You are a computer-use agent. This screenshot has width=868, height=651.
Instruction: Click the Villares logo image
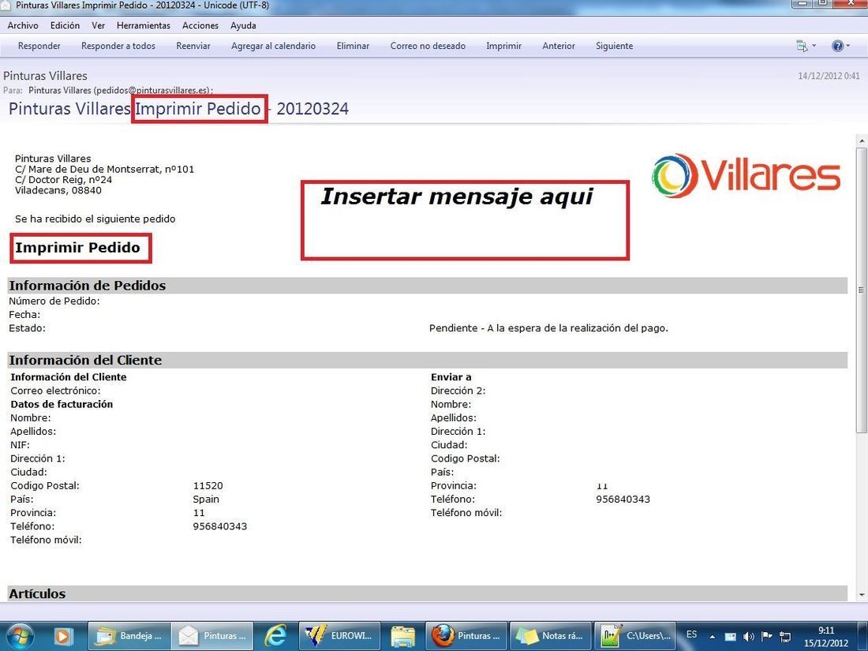[x=746, y=175]
